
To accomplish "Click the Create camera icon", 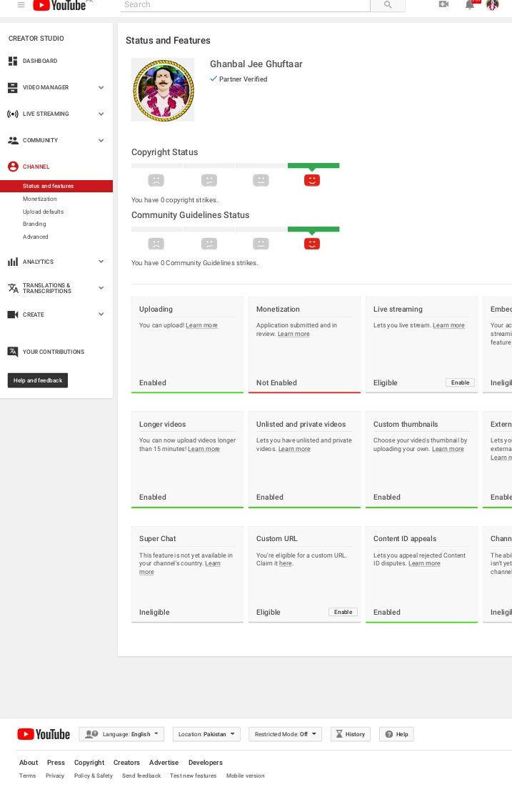I will (x=13, y=315).
